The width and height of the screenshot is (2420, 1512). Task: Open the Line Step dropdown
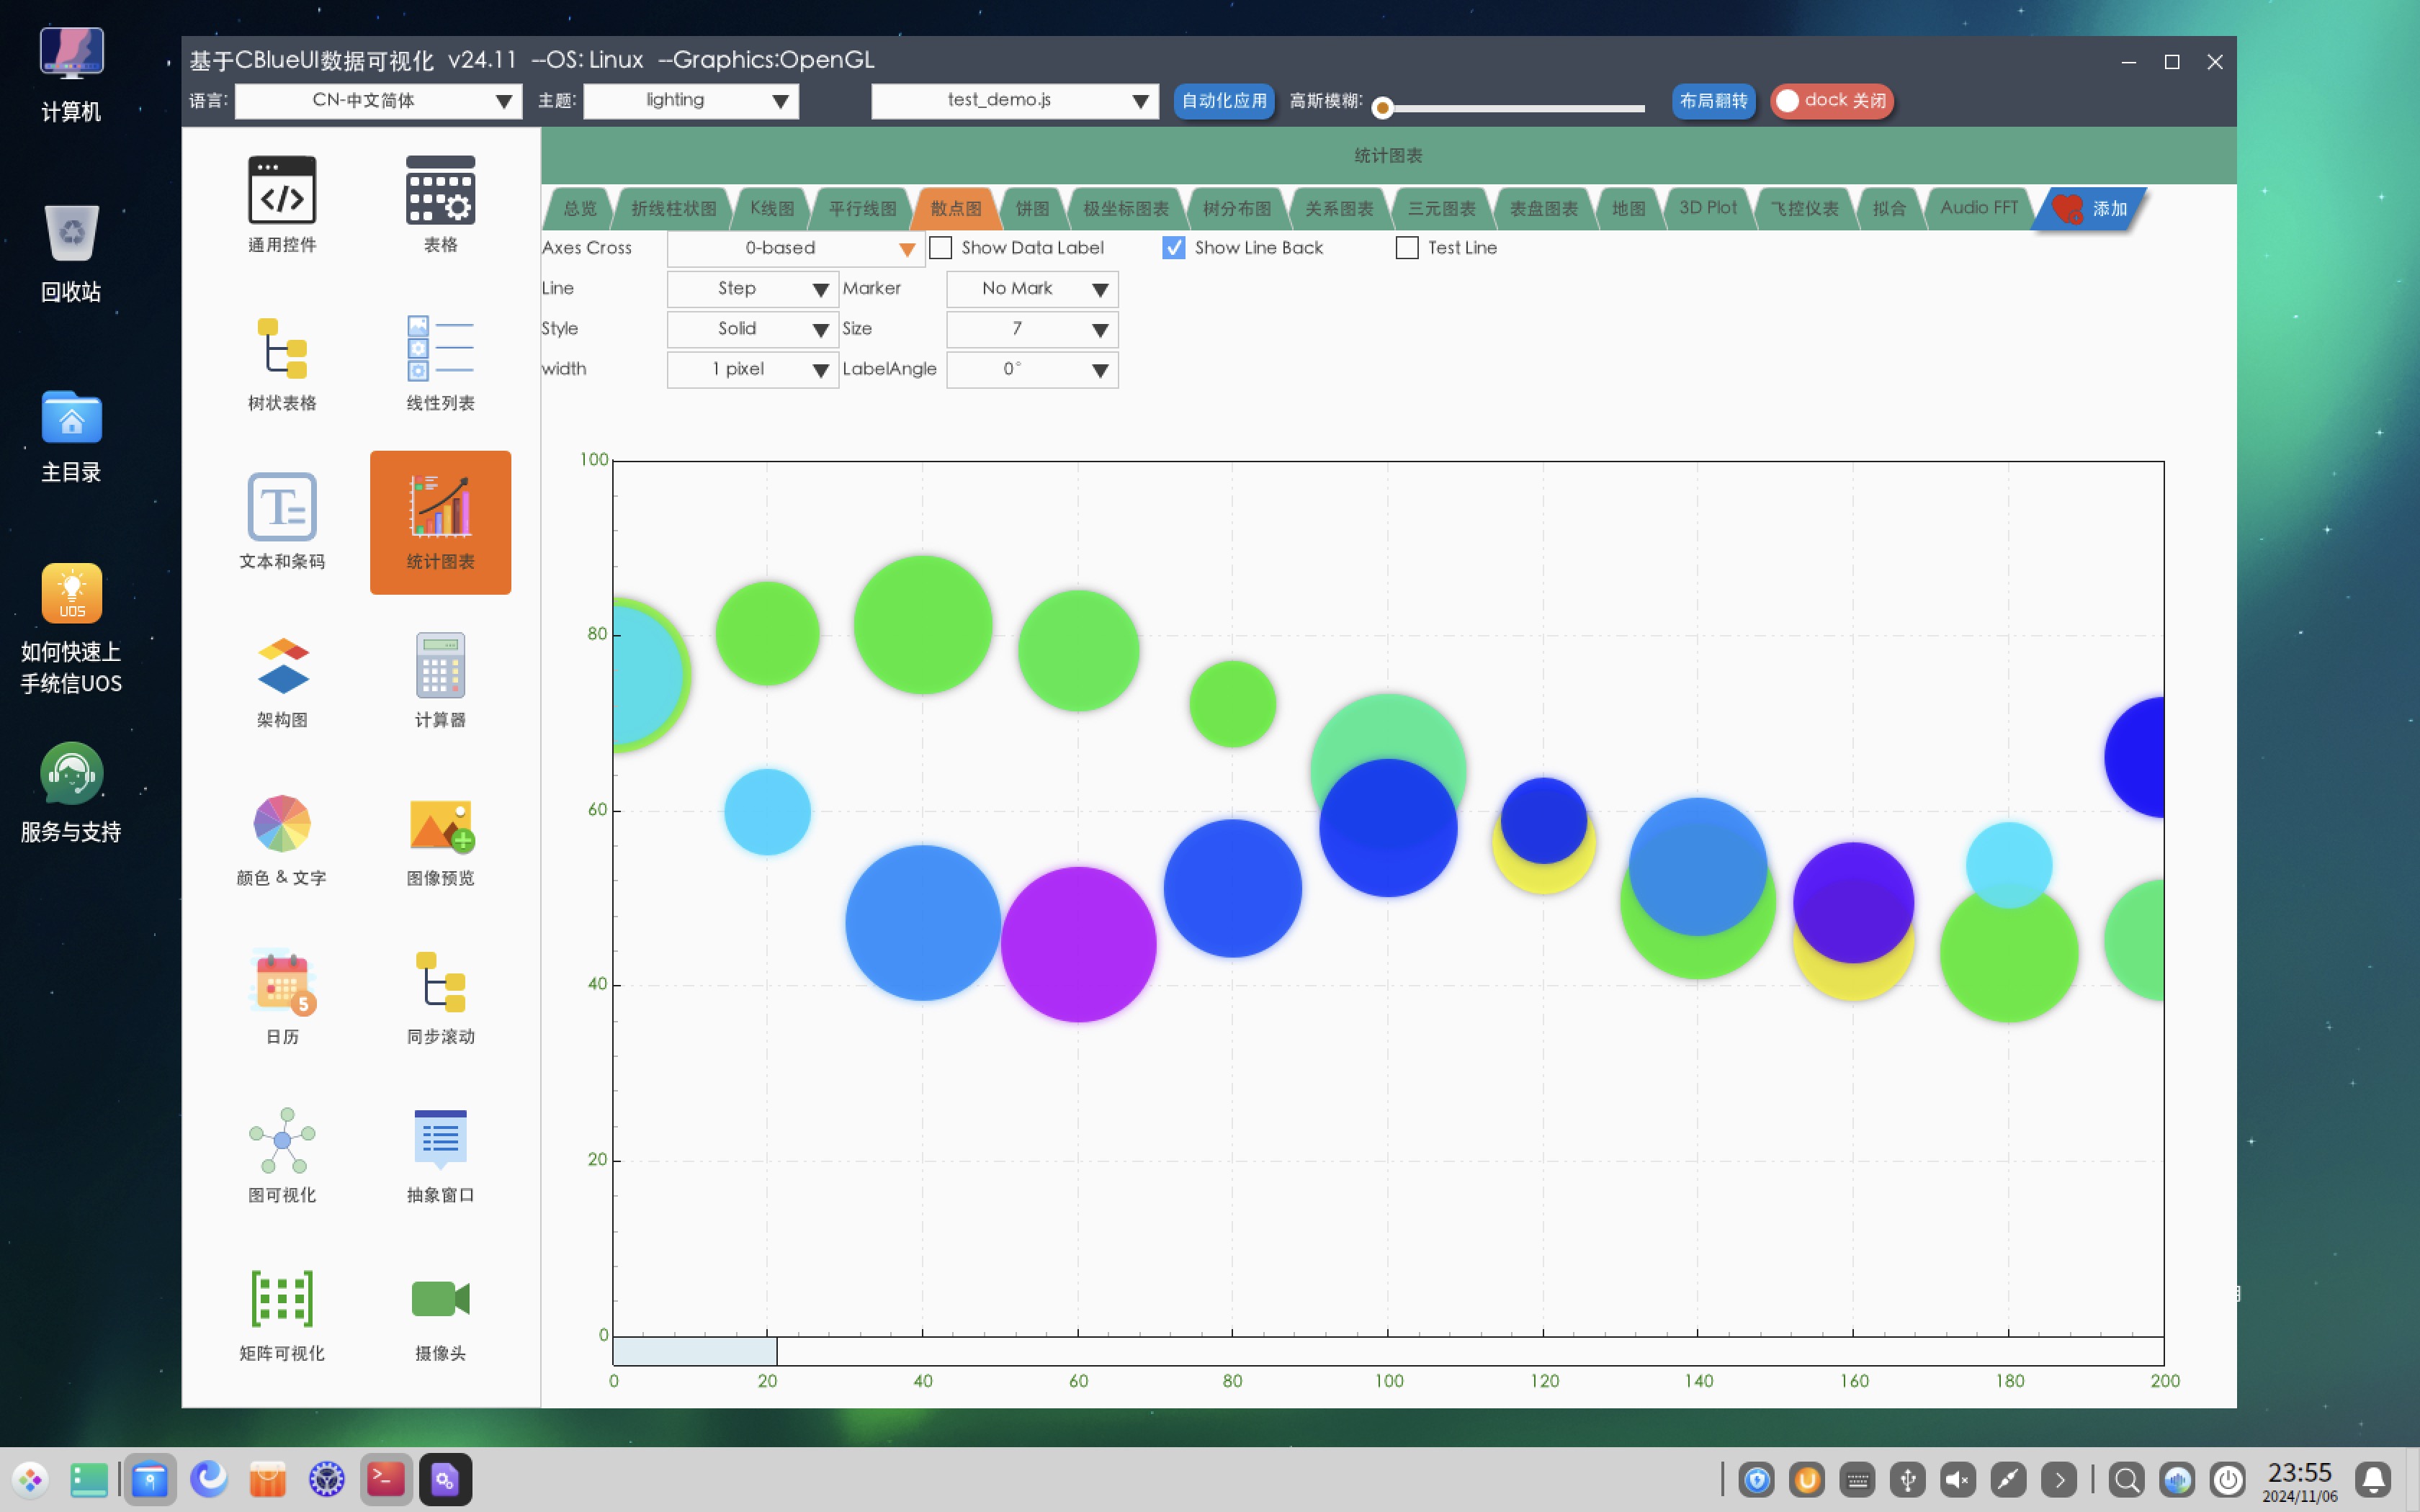tap(752, 289)
